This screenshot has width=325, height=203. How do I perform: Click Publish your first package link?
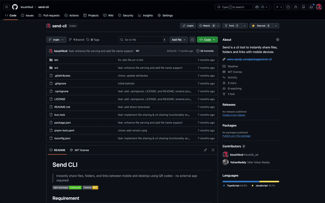point(236,136)
